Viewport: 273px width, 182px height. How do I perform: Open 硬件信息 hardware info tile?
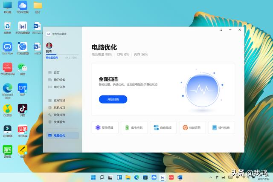click(x=221, y=127)
